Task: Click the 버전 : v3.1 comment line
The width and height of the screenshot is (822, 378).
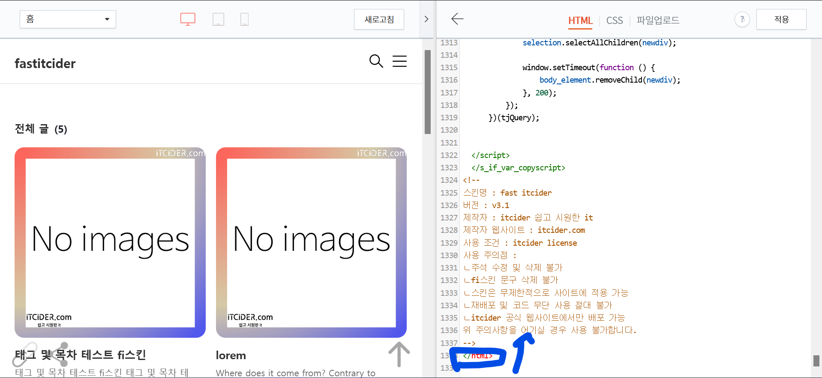Action: point(486,205)
